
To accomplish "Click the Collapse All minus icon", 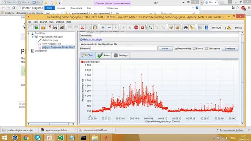I will 109,27.
